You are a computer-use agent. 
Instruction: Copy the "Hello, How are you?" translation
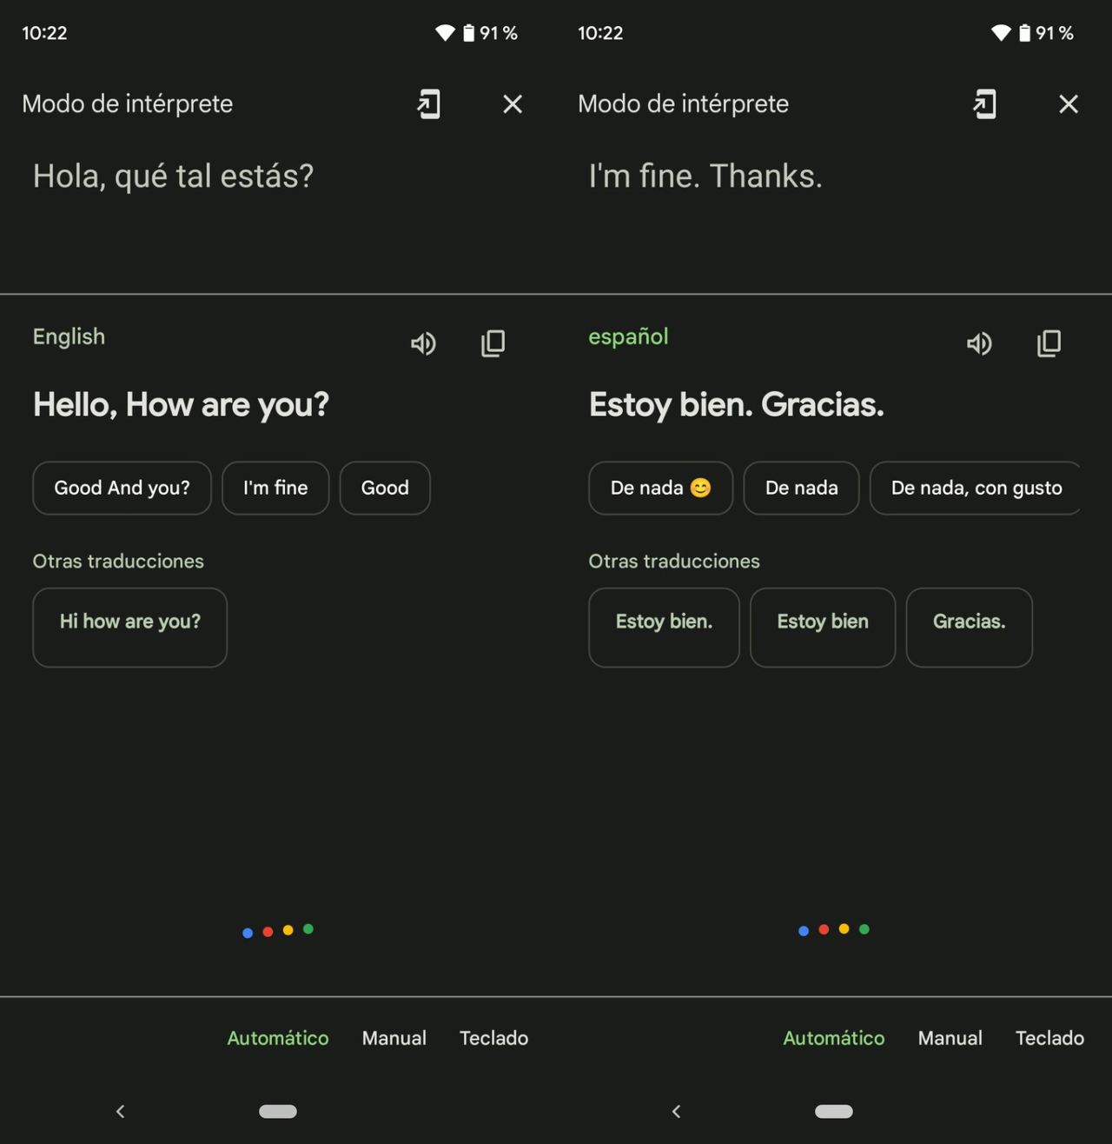tap(493, 343)
